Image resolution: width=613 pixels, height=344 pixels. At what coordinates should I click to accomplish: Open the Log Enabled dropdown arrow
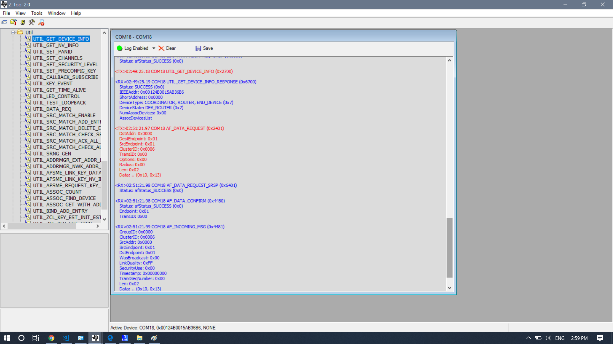[154, 48]
